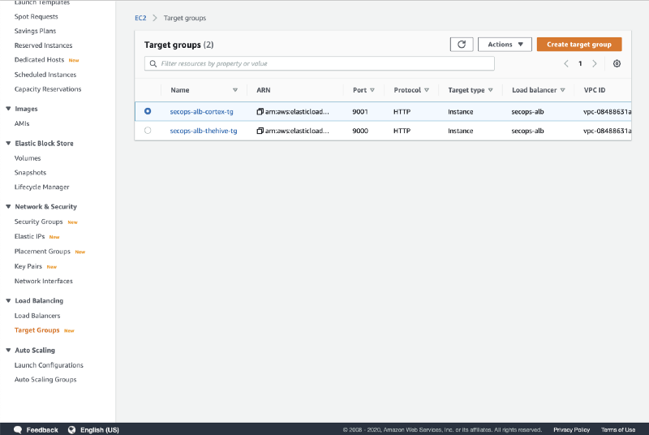649x435 pixels.
Task: Copy ARN icon for secops-alb-thehive-tg
Action: coord(260,131)
